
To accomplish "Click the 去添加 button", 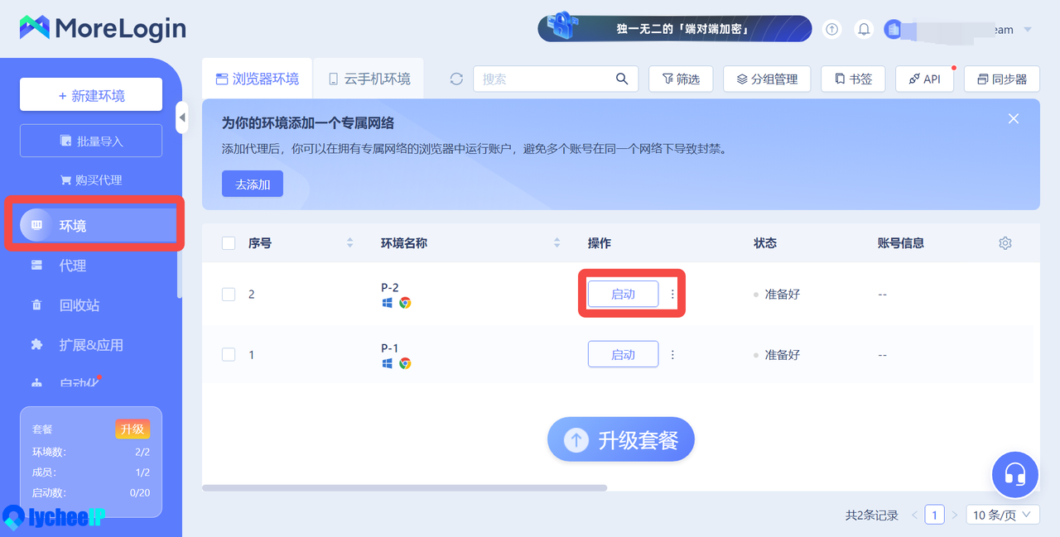I will tap(253, 185).
